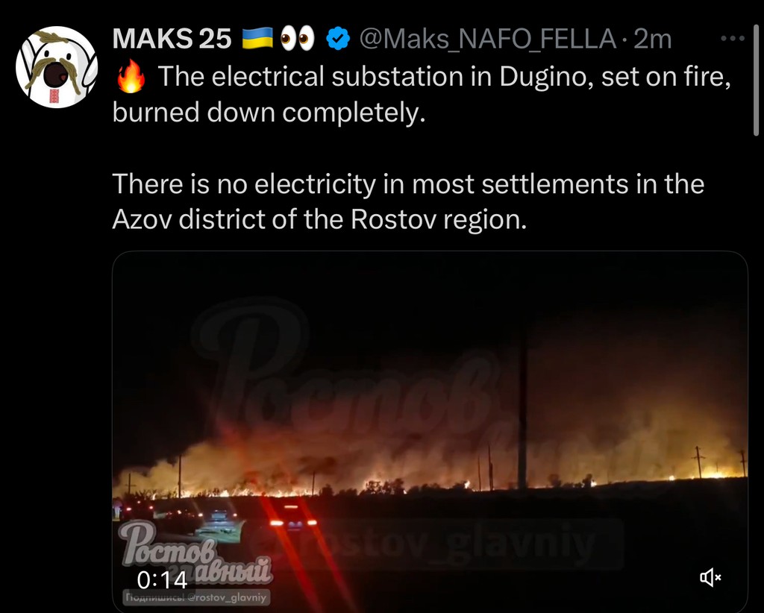The height and width of the screenshot is (613, 764).
Task: Unmute the video with the speaker icon
Action: pos(710,577)
